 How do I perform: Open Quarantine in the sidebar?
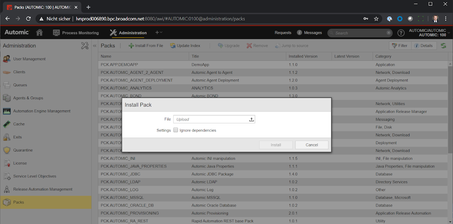tap(46, 150)
